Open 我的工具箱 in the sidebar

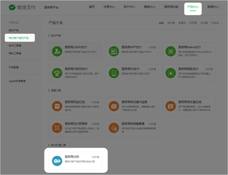coord(15,54)
